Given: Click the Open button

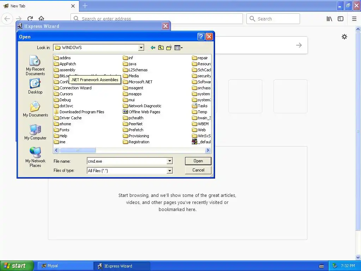Looking at the screenshot, I should [198, 161].
